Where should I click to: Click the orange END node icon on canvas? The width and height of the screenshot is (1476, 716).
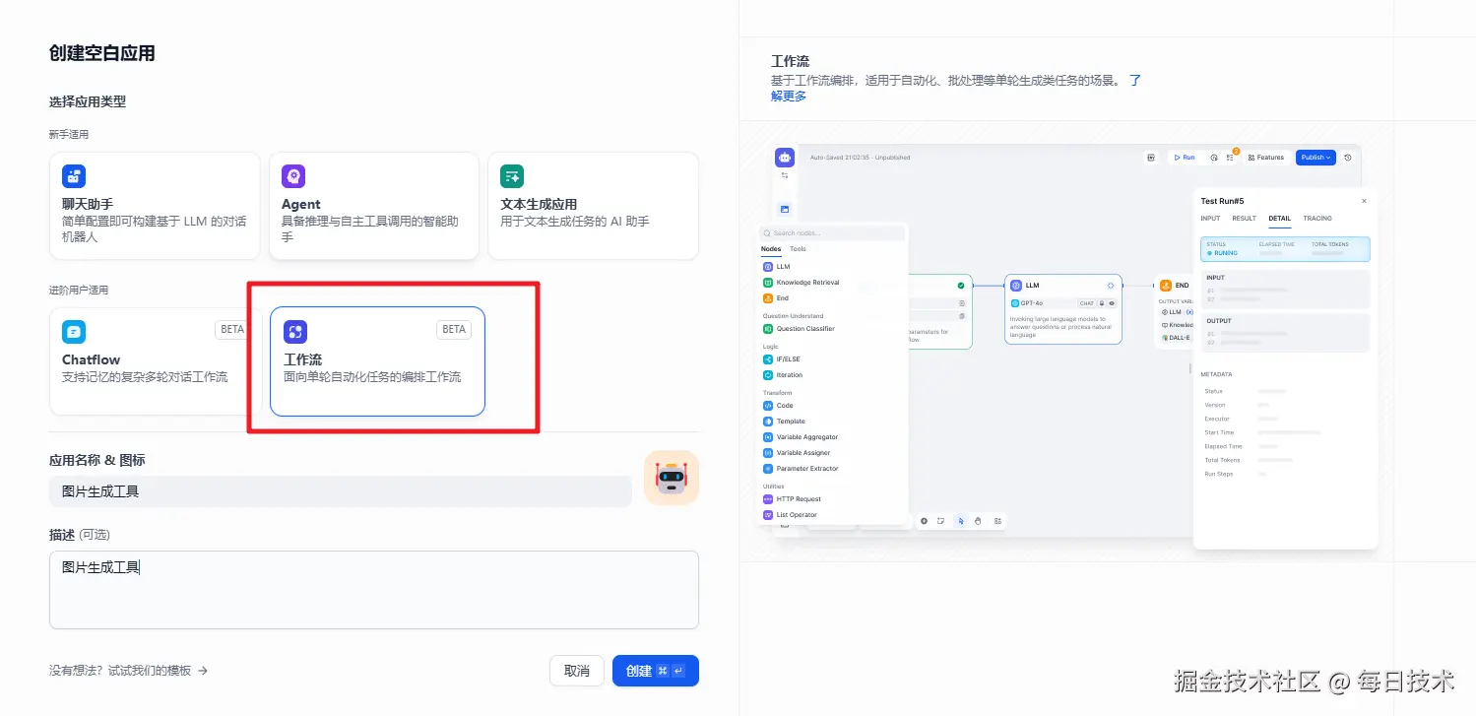[1165, 286]
